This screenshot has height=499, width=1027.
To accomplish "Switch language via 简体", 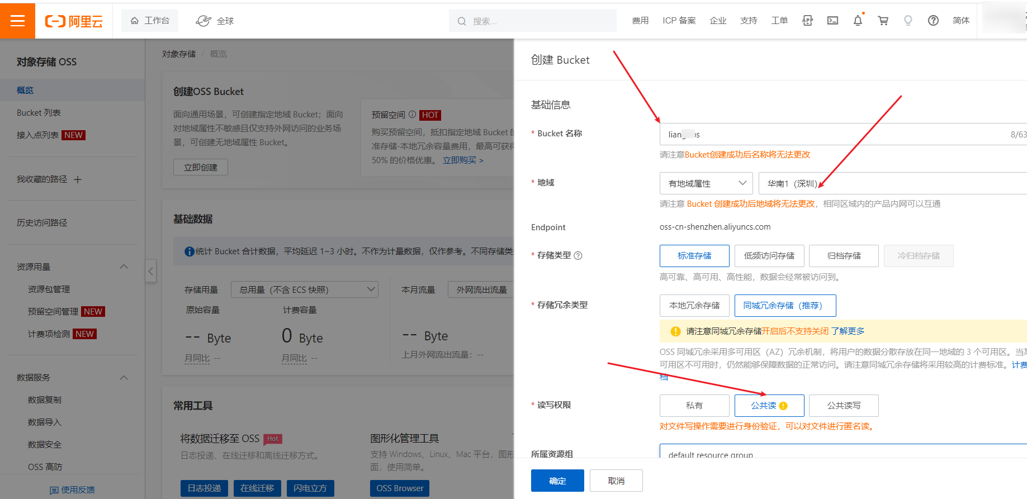I will [x=961, y=21].
